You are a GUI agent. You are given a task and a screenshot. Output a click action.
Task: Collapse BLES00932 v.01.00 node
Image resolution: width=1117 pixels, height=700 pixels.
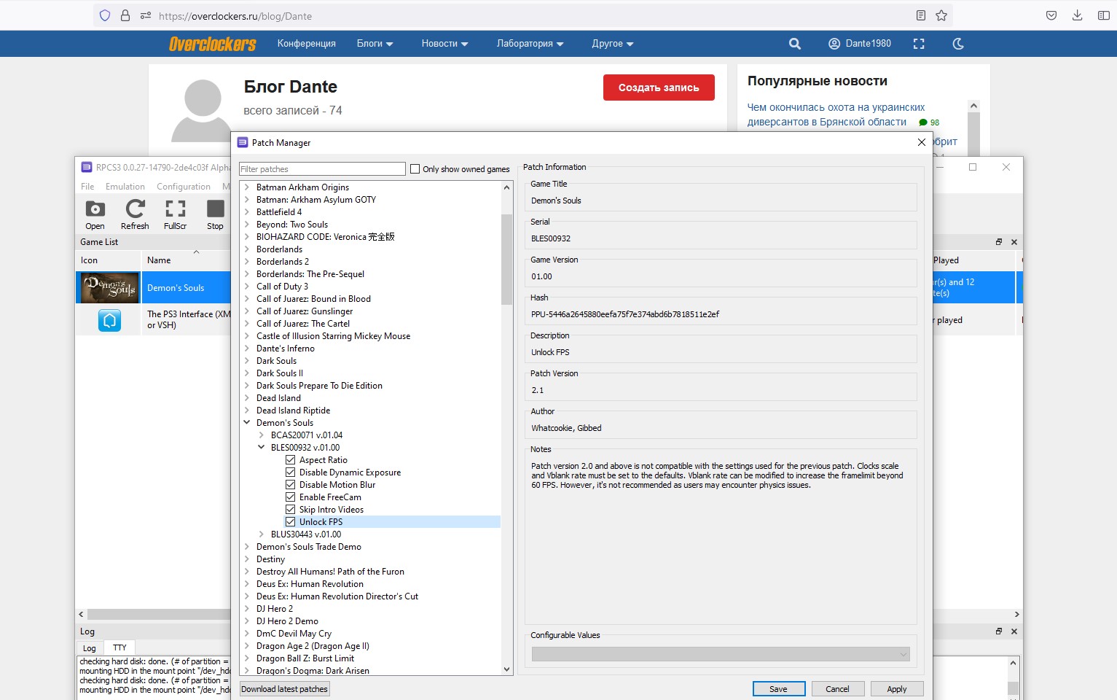click(262, 448)
